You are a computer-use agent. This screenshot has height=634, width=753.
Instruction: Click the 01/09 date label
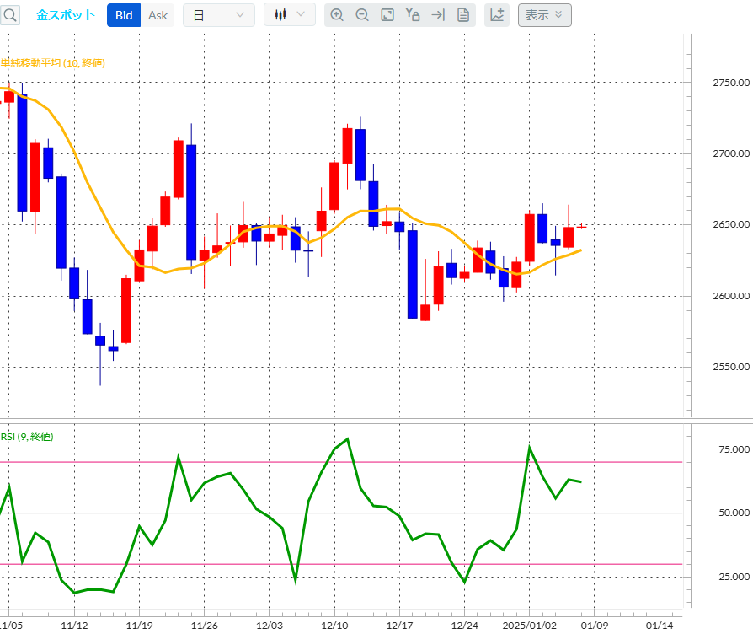point(595,626)
